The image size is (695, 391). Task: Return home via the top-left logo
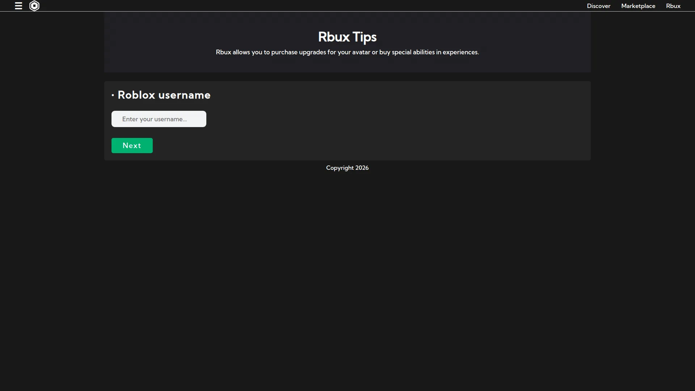point(34,6)
